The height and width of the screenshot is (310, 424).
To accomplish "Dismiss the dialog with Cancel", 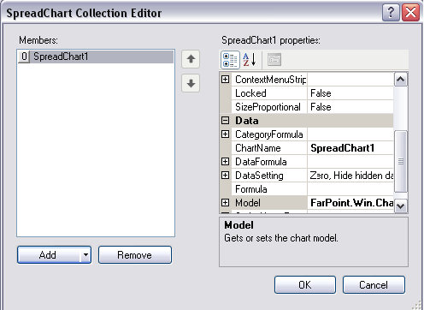I will (374, 284).
